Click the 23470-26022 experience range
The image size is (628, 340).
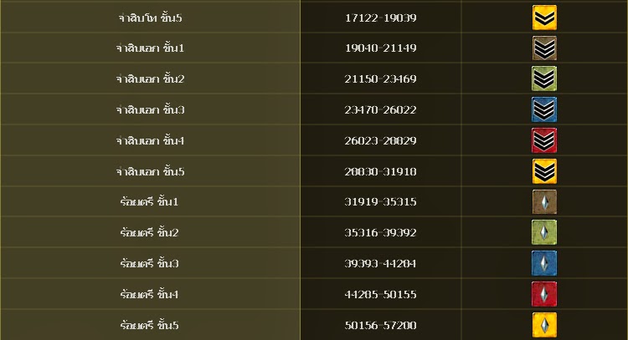[x=380, y=109]
